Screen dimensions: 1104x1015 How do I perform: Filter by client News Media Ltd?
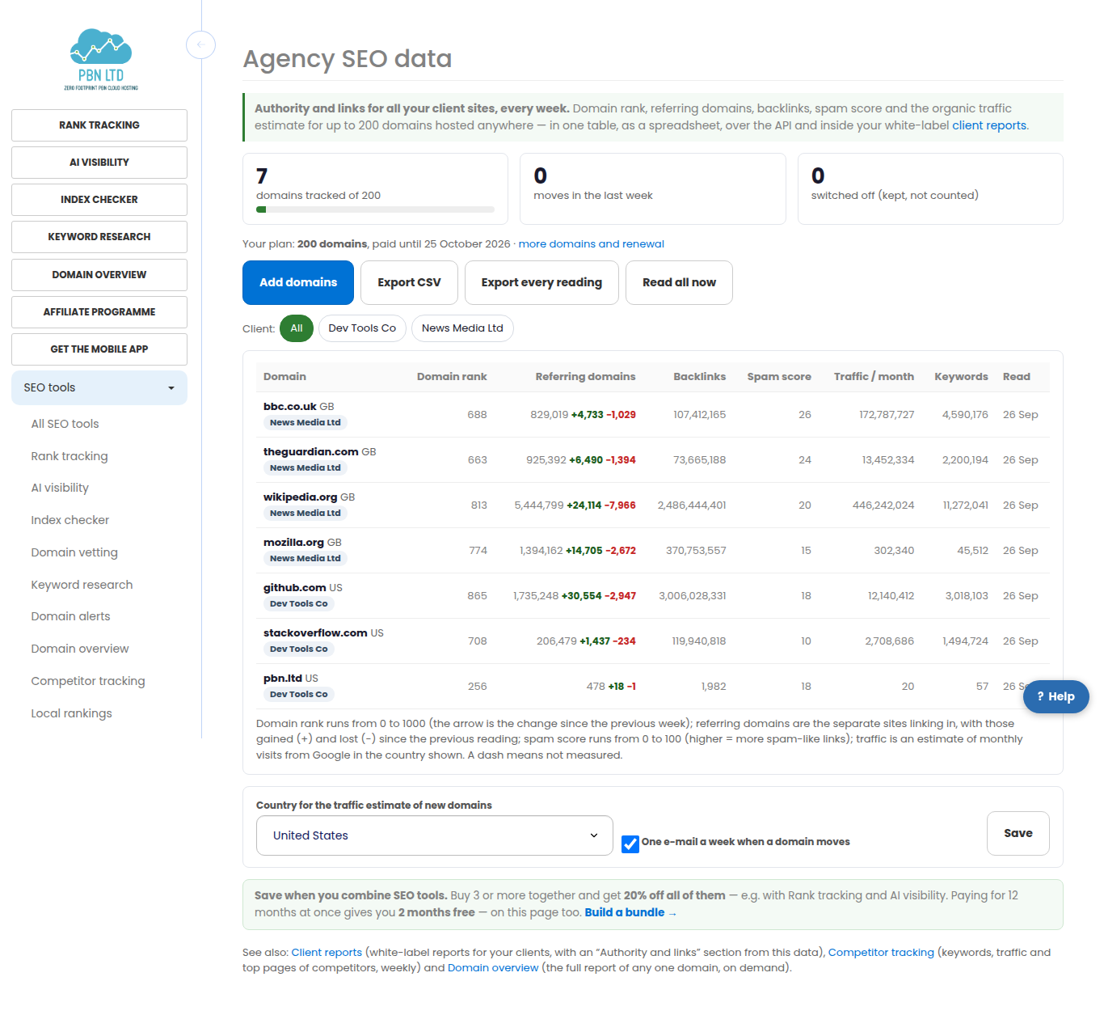(x=462, y=328)
